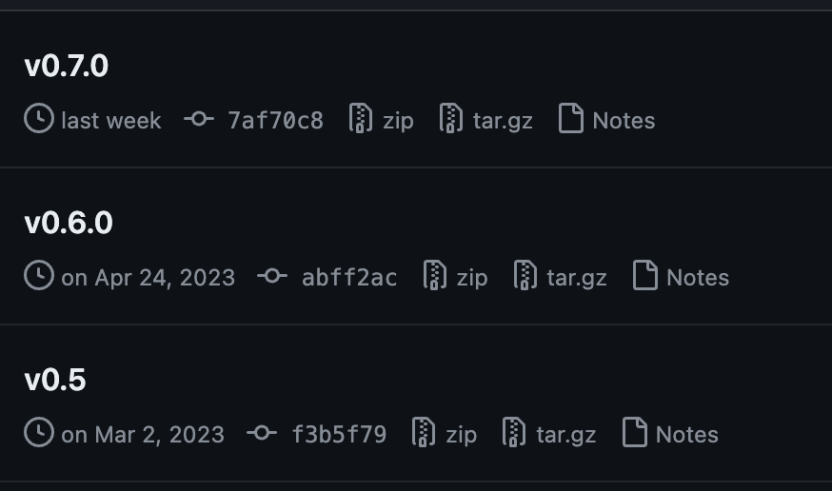
Task: Click the Notes document icon for v0.7.0
Action: 571,118
